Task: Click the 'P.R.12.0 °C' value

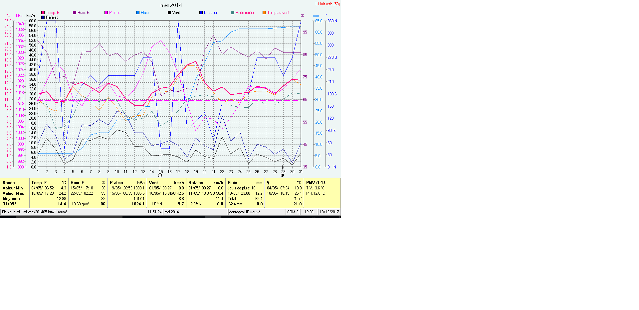Action: click(x=316, y=193)
